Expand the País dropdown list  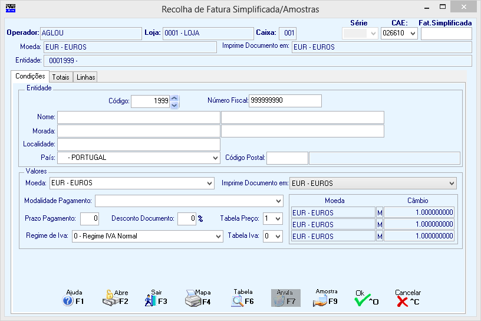215,158
